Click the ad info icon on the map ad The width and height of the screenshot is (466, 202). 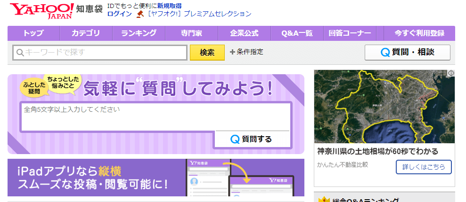[451, 73]
